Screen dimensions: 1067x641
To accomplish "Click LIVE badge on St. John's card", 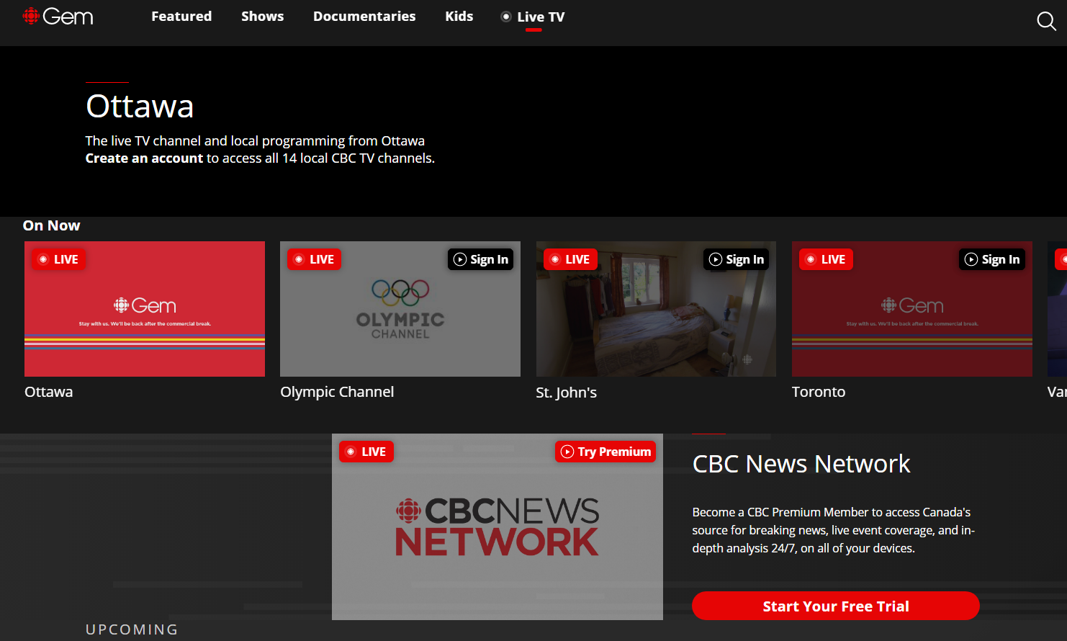I will [570, 259].
